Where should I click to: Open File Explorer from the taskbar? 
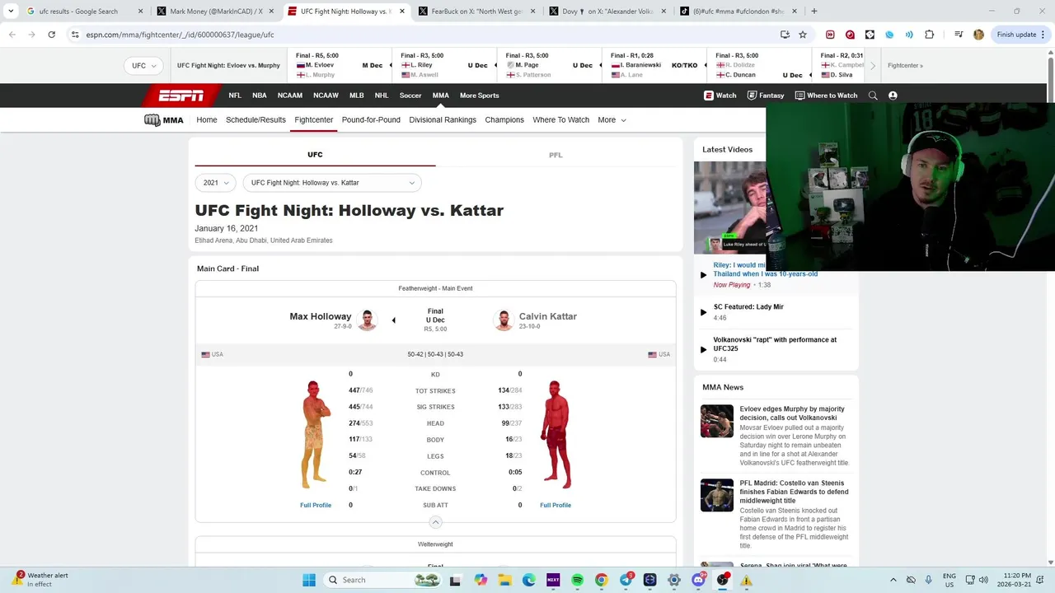tap(504, 580)
